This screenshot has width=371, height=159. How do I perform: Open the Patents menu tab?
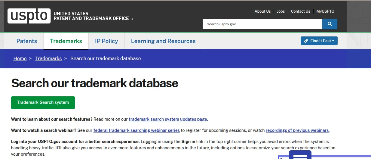[x=27, y=41]
